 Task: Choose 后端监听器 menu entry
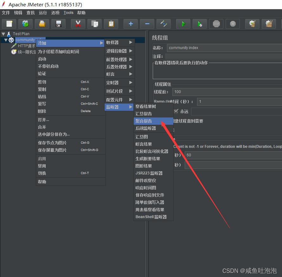153,128
